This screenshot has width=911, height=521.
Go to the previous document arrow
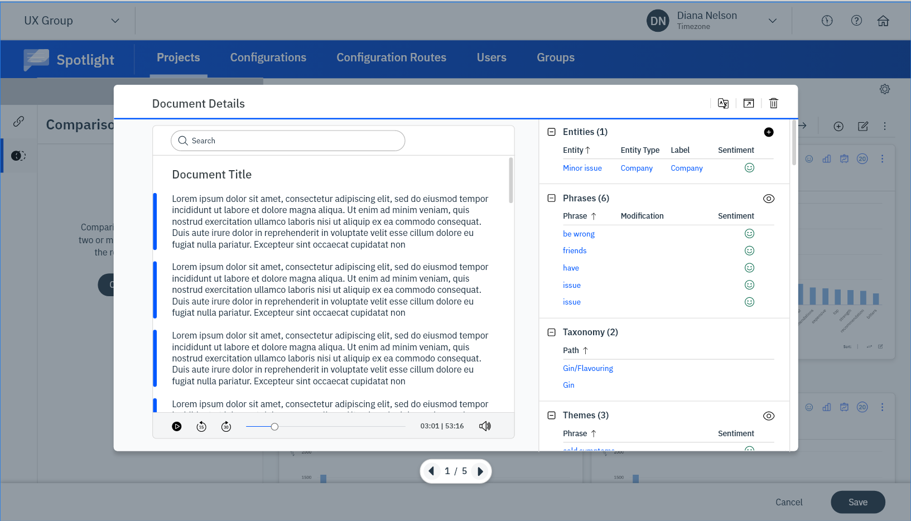click(431, 471)
